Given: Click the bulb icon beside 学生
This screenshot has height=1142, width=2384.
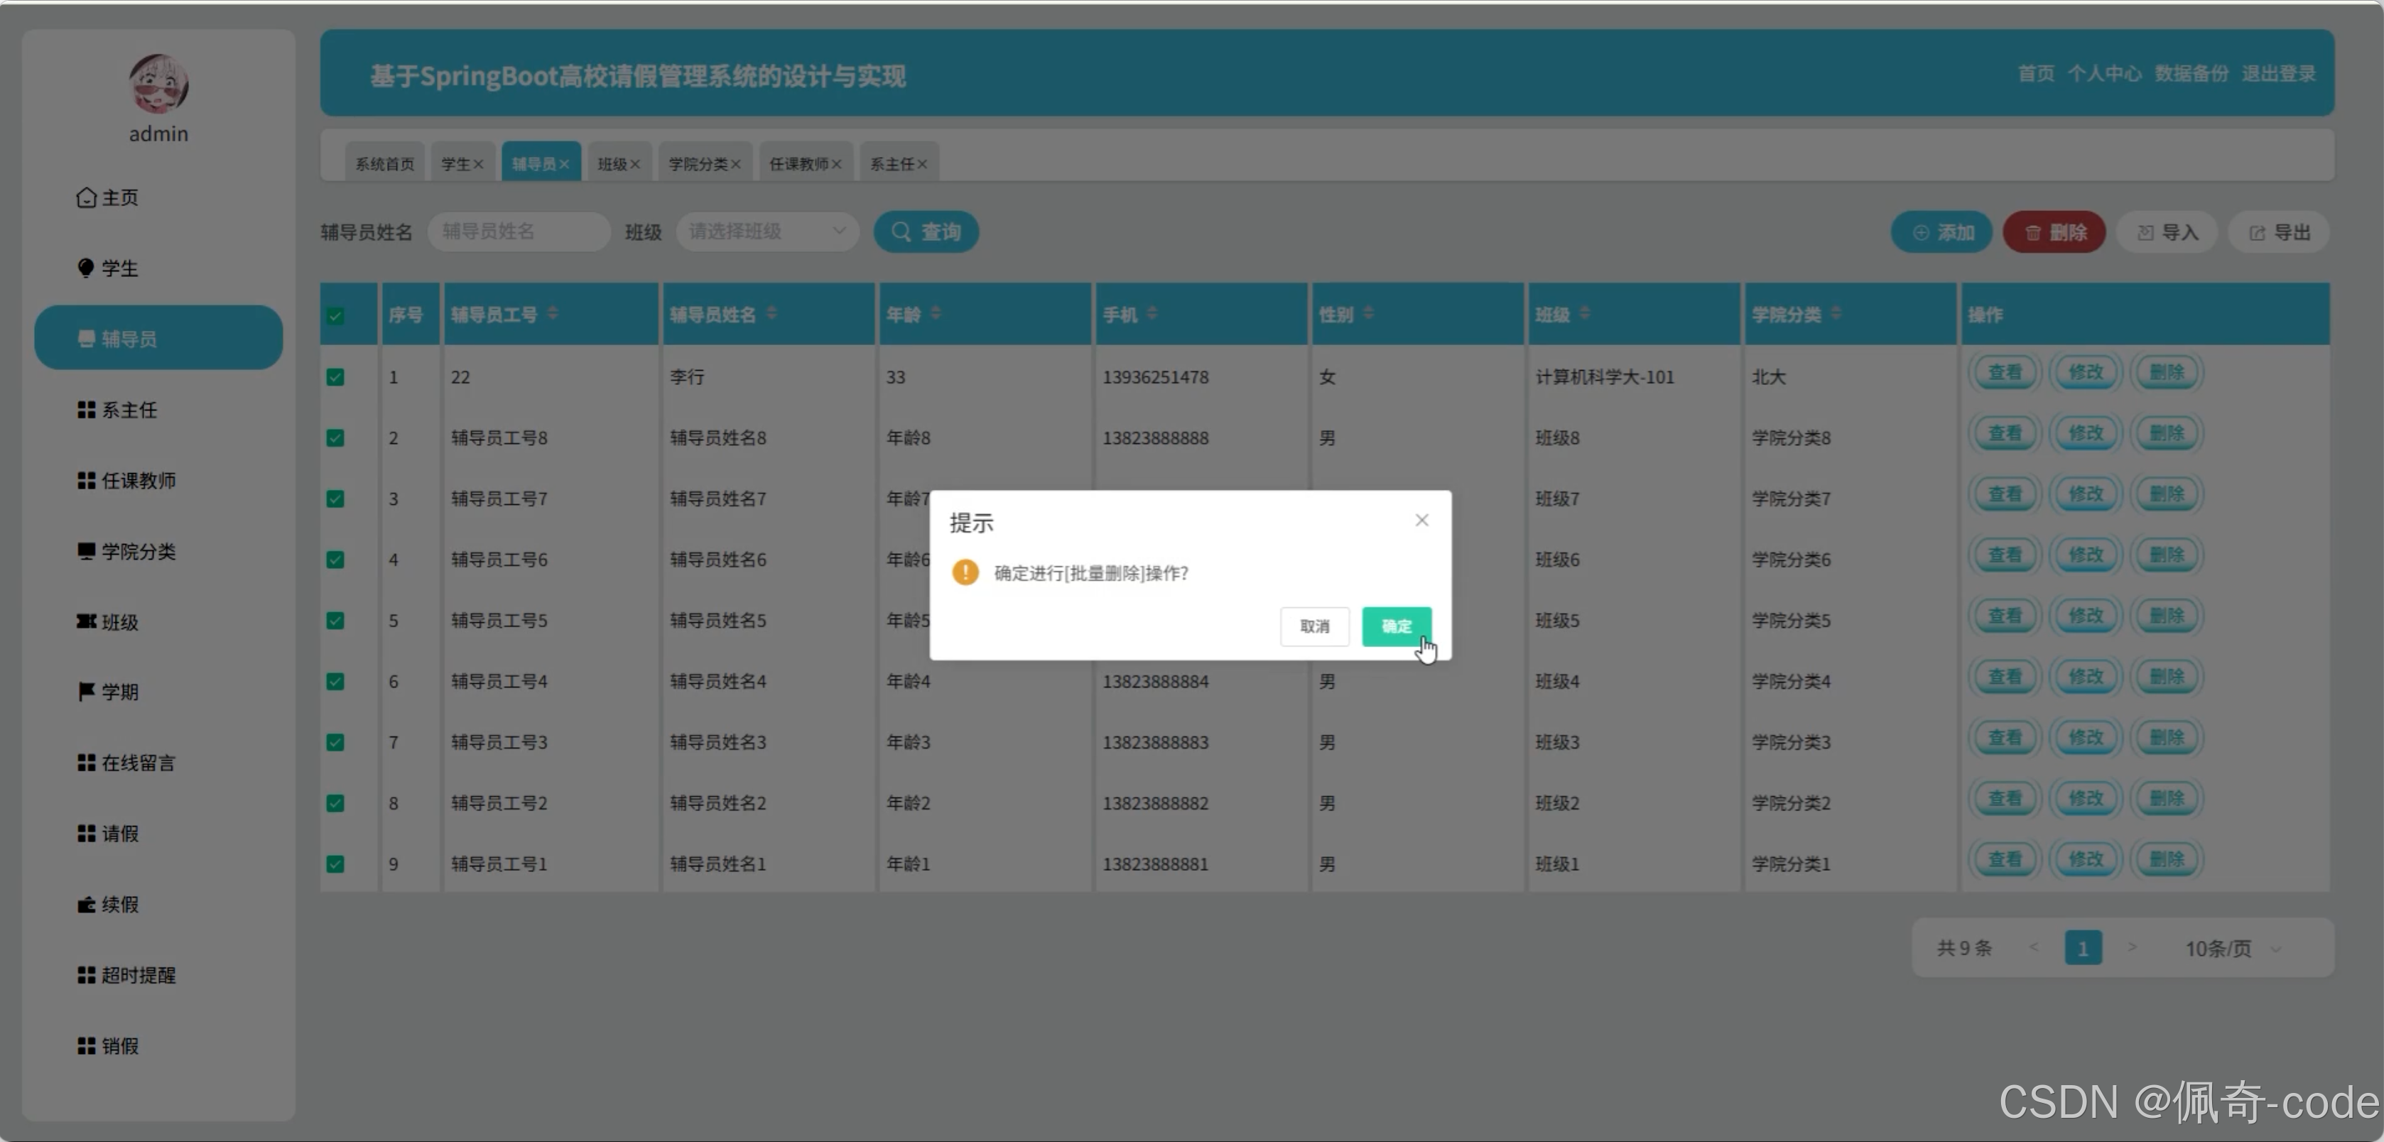Looking at the screenshot, I should 86,268.
